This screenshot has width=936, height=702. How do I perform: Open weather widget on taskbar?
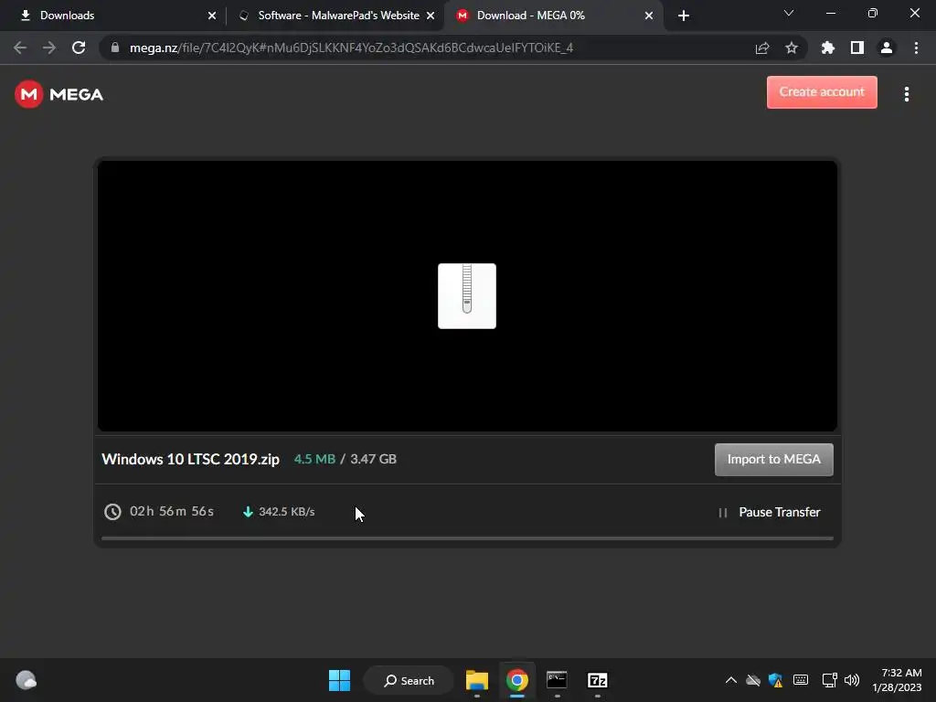(x=27, y=680)
